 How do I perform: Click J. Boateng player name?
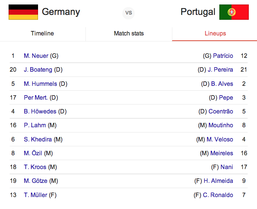point(38,70)
